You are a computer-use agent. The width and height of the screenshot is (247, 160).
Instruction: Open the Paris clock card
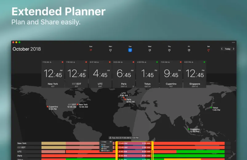(124, 74)
